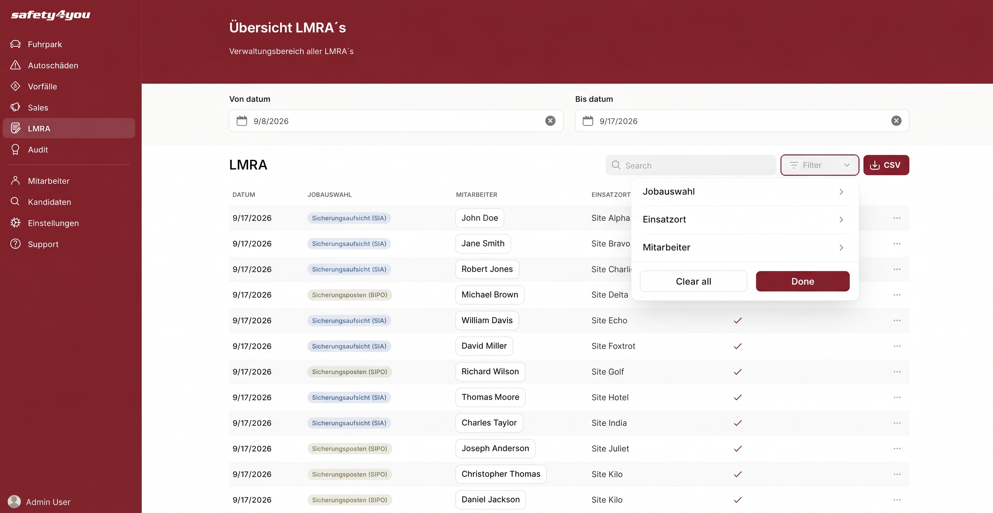This screenshot has width=993, height=513.
Task: Click the LMRA document icon in sidebar
Action: 15,128
